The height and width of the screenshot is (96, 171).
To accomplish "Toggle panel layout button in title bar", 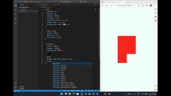I will click(82, 2).
